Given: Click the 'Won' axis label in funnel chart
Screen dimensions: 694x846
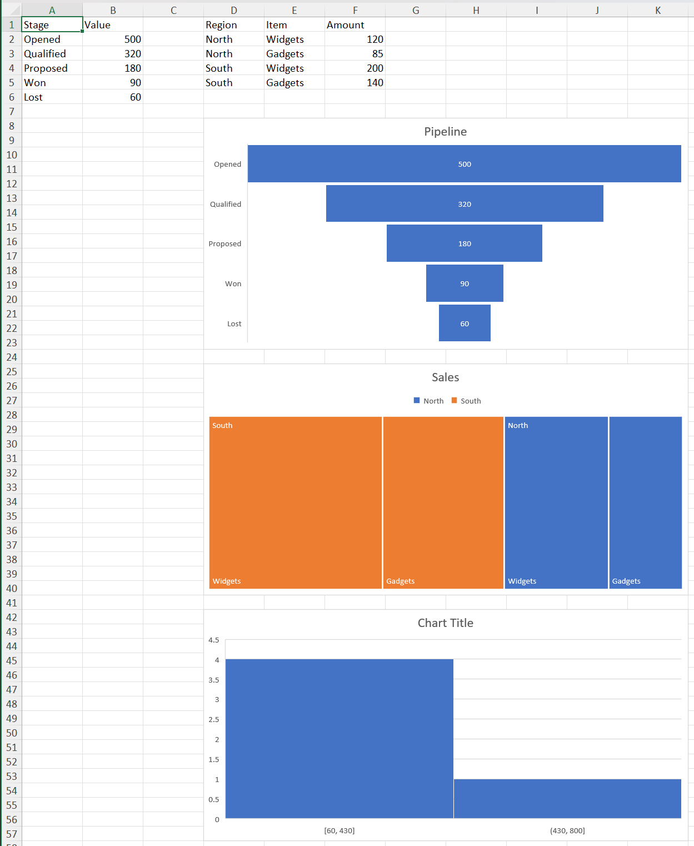Looking at the screenshot, I should tap(233, 283).
